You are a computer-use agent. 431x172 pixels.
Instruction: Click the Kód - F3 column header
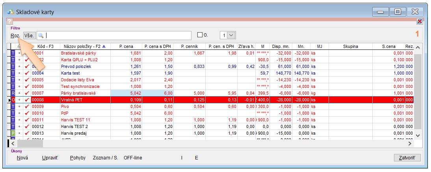45,47
